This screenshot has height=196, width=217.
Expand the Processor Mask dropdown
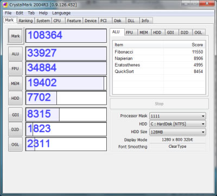pos(177,116)
